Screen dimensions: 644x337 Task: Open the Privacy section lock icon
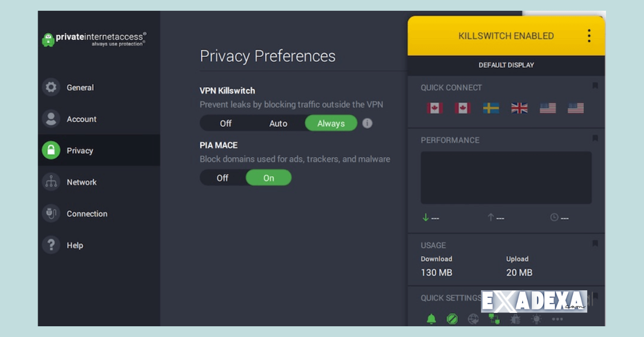click(51, 150)
